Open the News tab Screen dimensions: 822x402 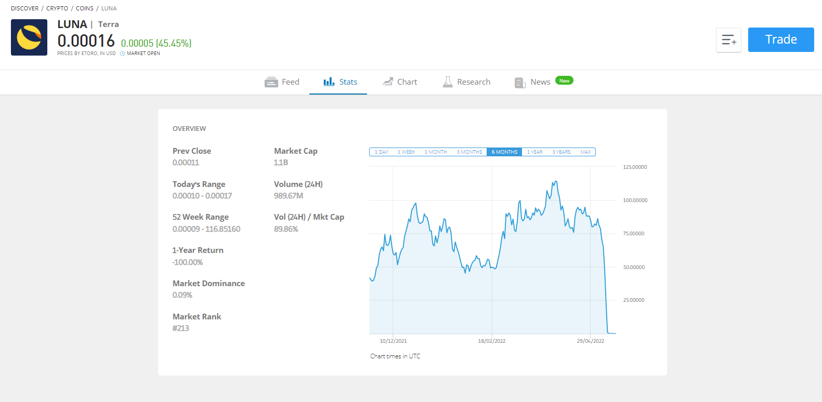pos(541,82)
